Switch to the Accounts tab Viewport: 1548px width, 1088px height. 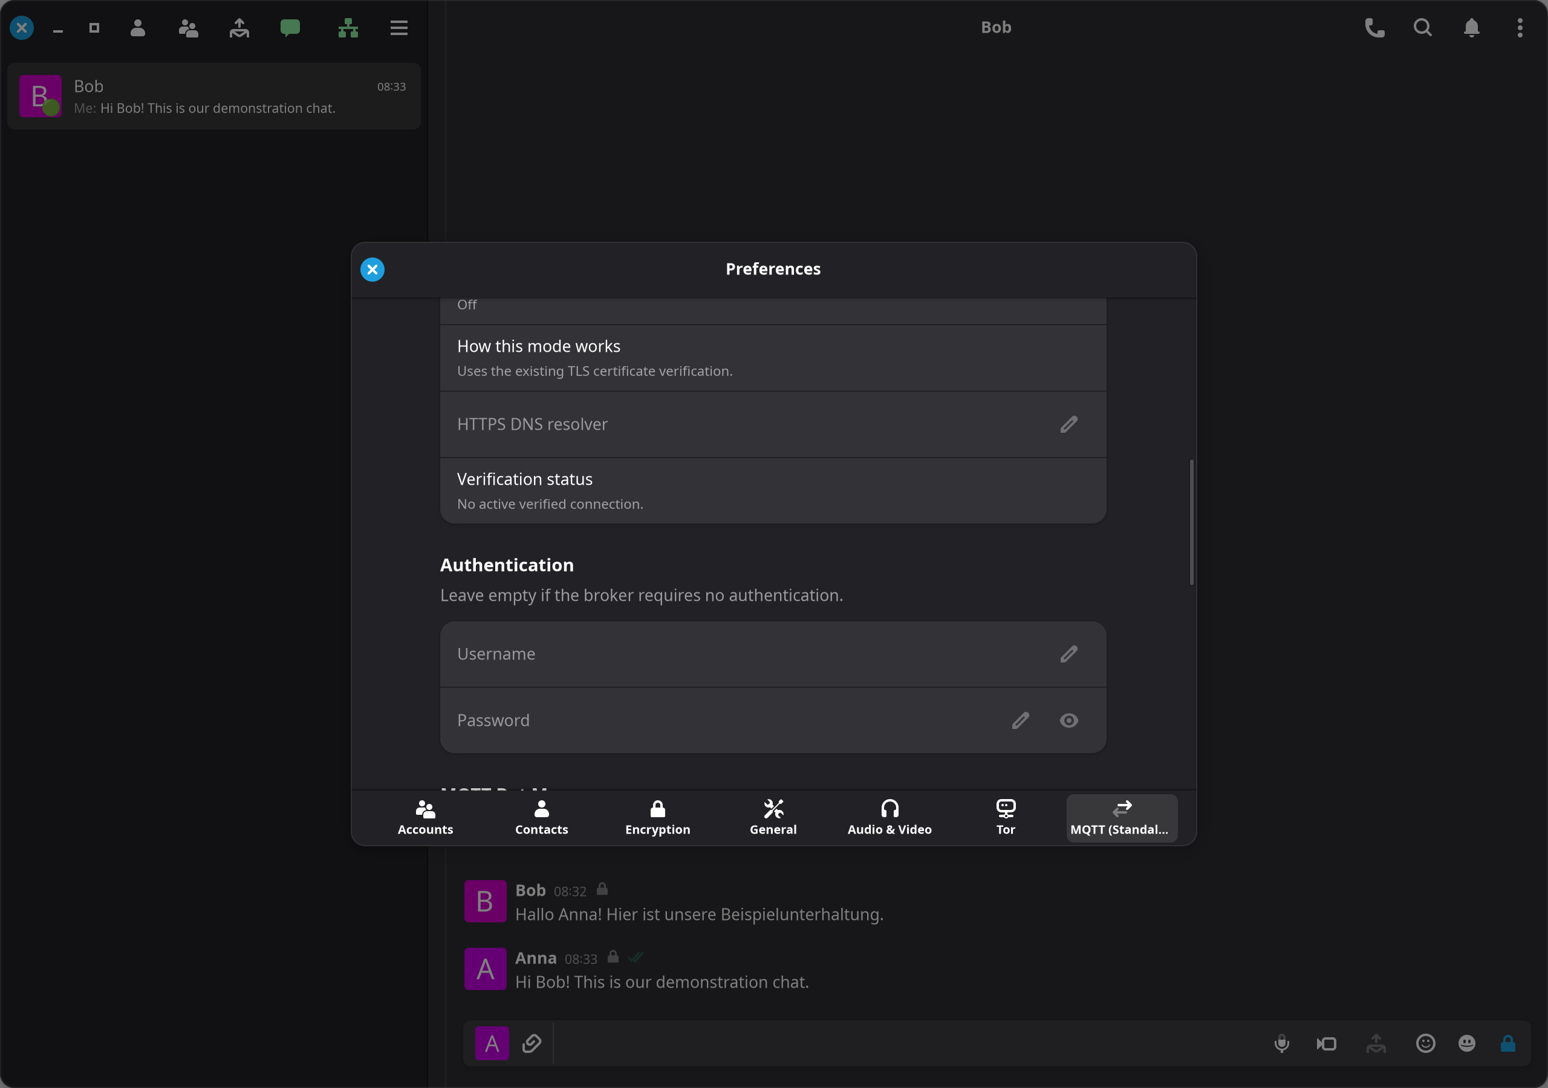(426, 818)
